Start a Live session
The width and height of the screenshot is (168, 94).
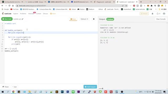[14, 87]
